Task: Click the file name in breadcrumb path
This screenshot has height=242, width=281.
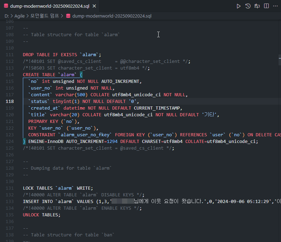Action: (111, 16)
